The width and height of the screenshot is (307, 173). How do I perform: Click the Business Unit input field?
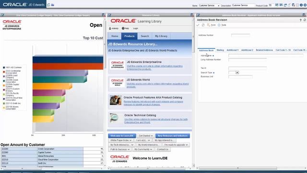(x=240, y=77)
